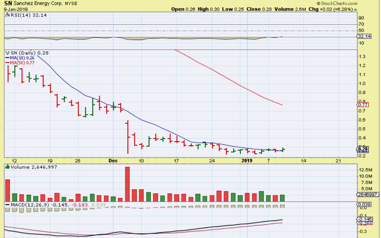
Task: Click the 21 date label on the date axis
Action: [339, 161]
